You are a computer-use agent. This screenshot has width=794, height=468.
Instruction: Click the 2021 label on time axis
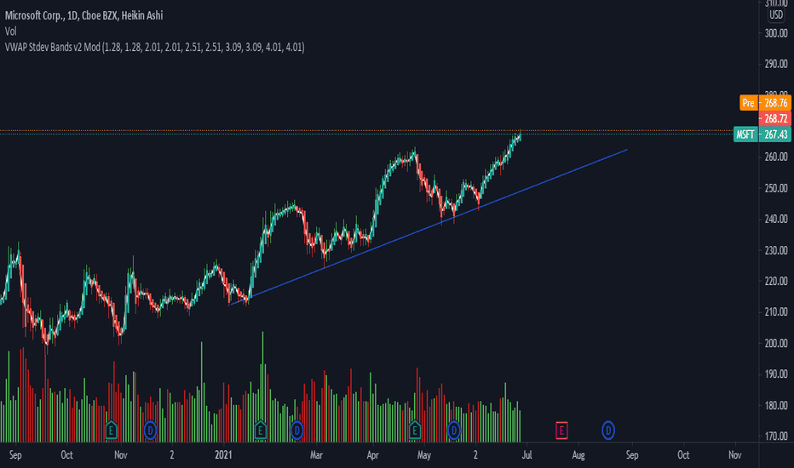tap(223, 455)
